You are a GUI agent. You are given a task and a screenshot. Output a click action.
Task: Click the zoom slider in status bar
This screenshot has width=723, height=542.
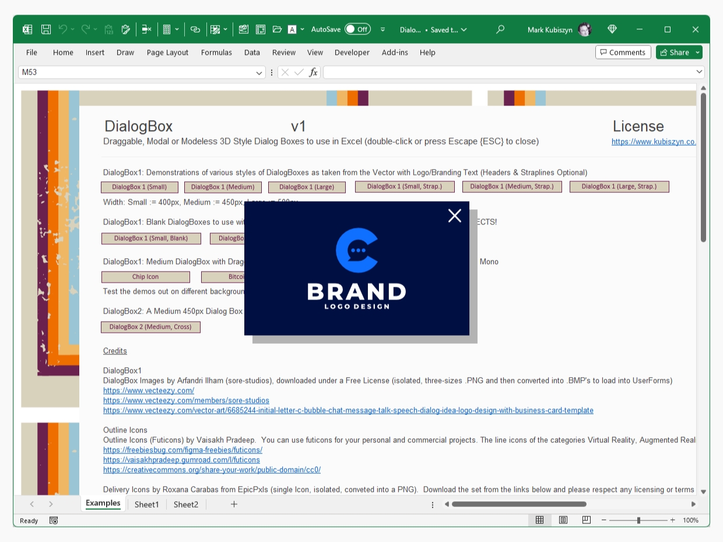tap(638, 520)
